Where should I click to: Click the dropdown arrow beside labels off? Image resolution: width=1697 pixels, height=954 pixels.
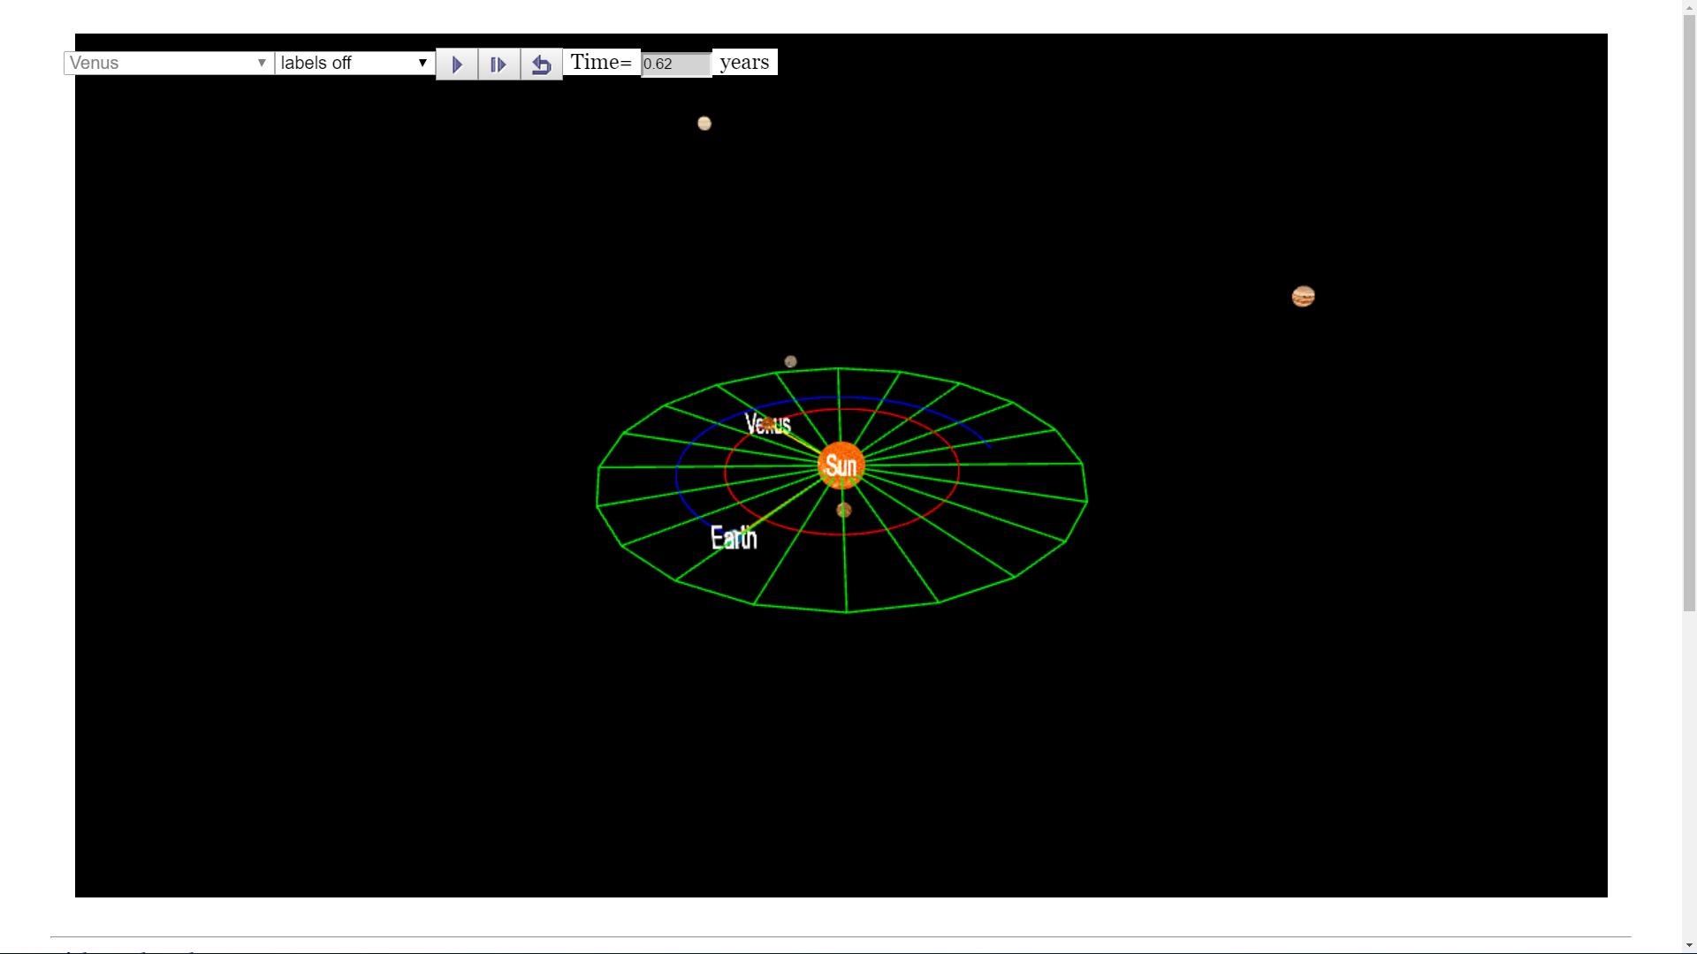click(x=422, y=63)
